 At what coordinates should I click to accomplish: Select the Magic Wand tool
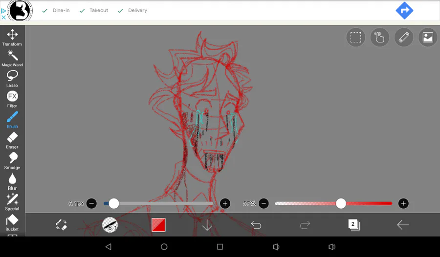(12, 58)
